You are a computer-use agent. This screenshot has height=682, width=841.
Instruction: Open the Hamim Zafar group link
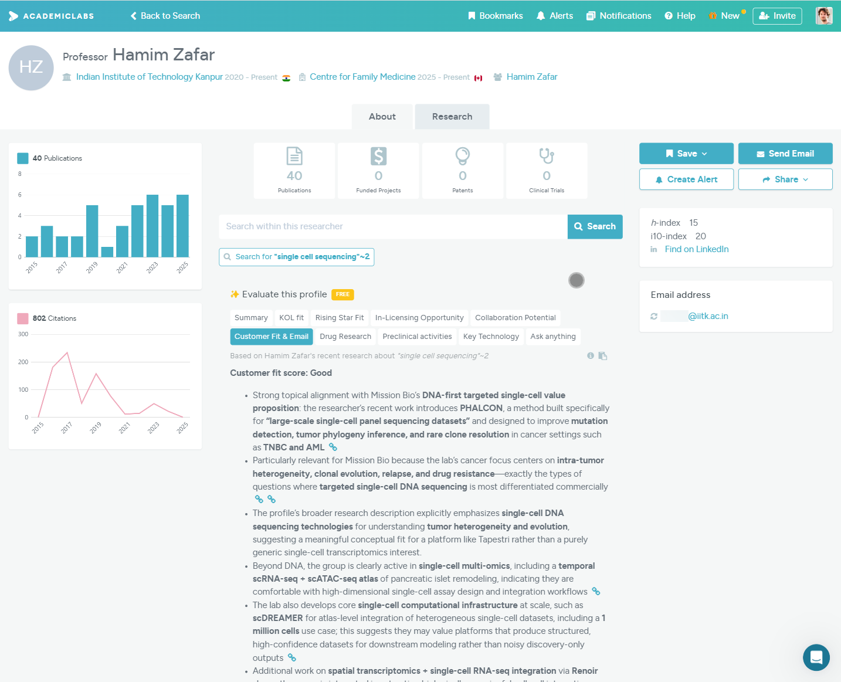pos(532,77)
